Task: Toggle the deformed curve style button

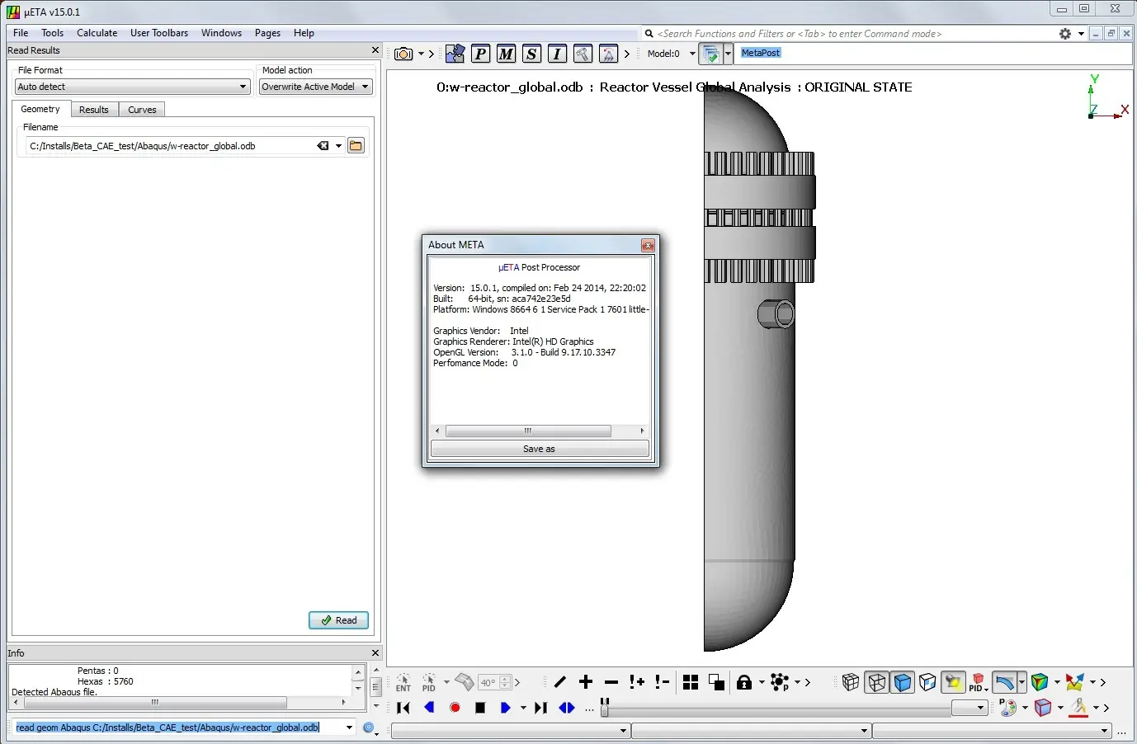Action: 1004,682
